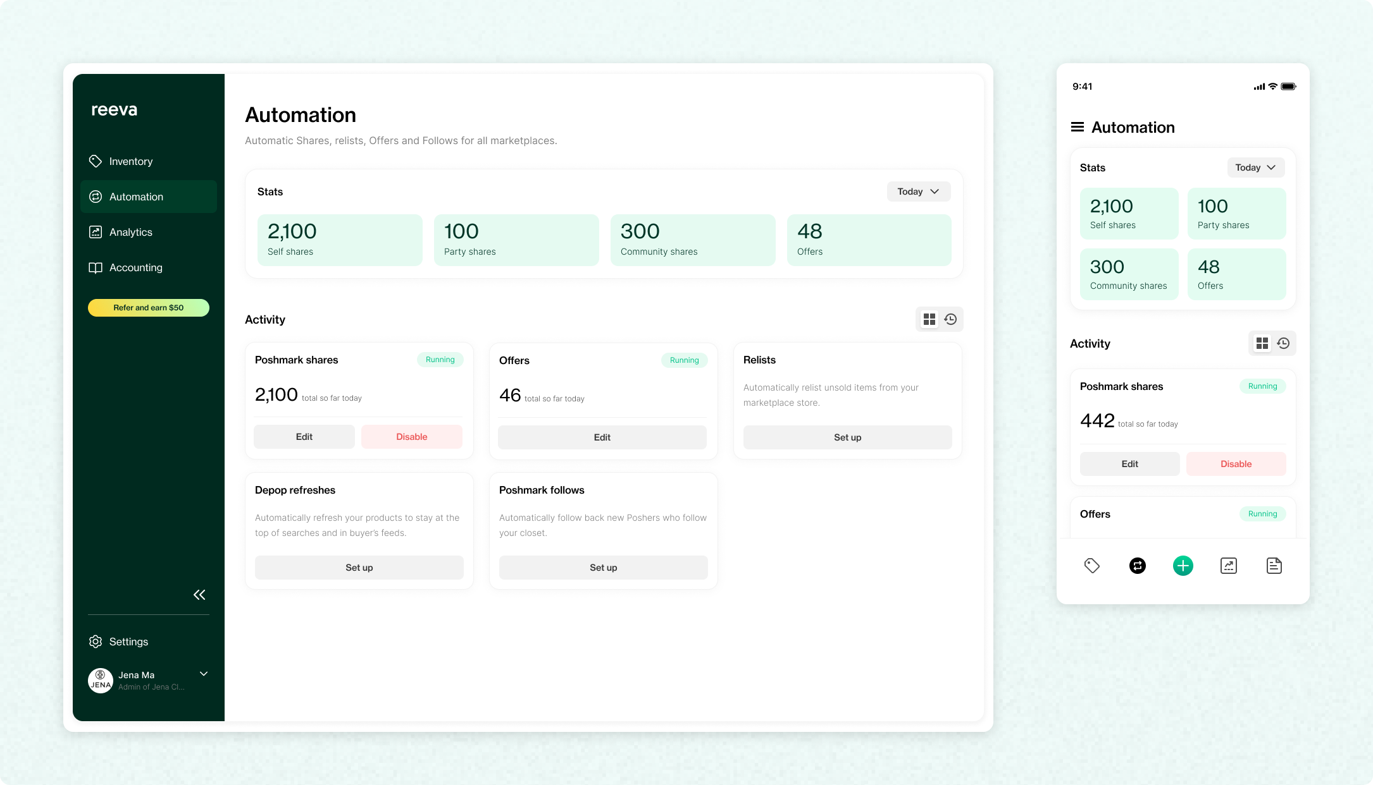Disable the desktop Poshmark shares automation
The width and height of the screenshot is (1373, 785).
412,437
